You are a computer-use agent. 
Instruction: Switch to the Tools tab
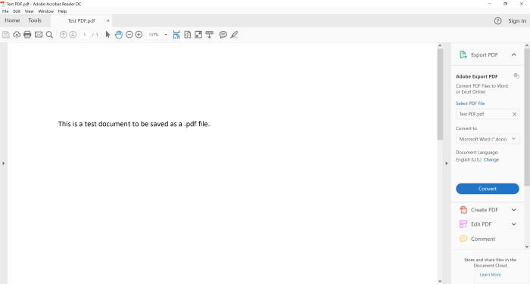35,20
